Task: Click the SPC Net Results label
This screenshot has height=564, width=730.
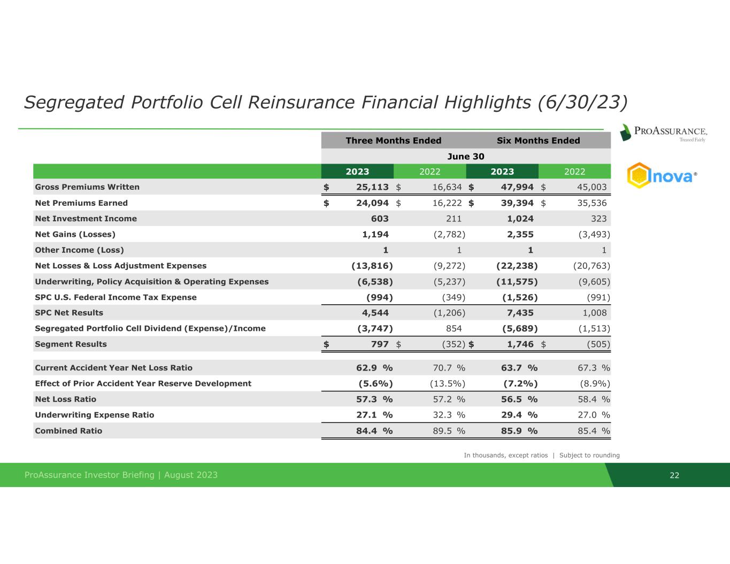Action: point(69,313)
